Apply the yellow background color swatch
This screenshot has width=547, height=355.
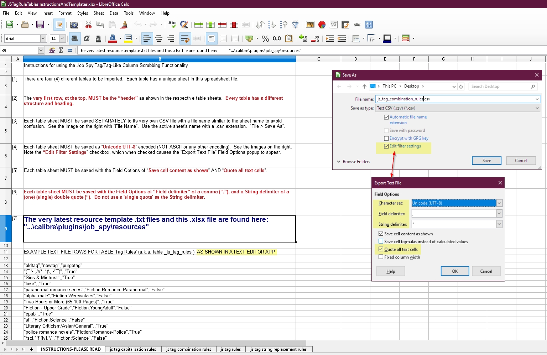tap(128, 38)
